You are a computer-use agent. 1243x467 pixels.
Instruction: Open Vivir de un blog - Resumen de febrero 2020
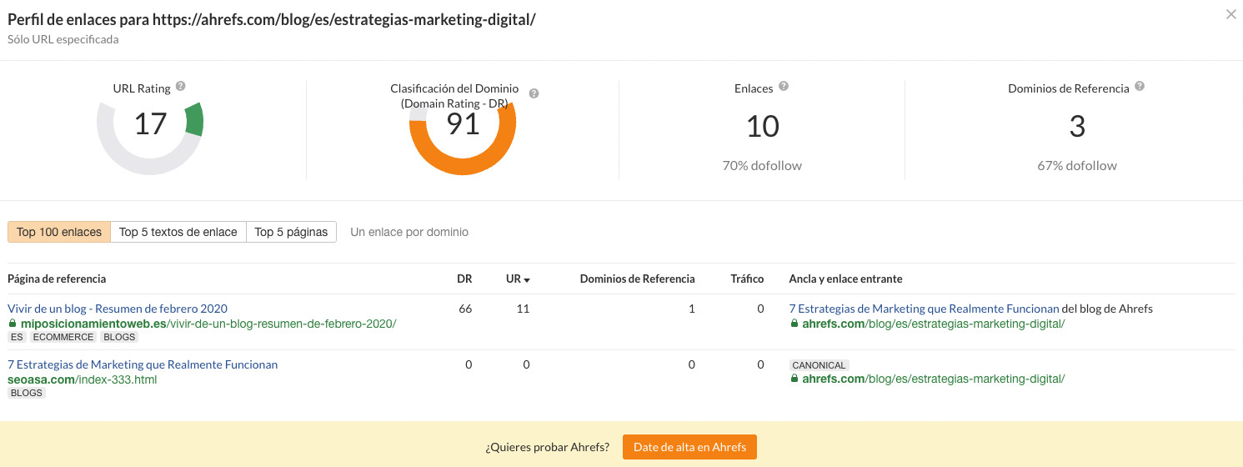pyautogui.click(x=118, y=309)
